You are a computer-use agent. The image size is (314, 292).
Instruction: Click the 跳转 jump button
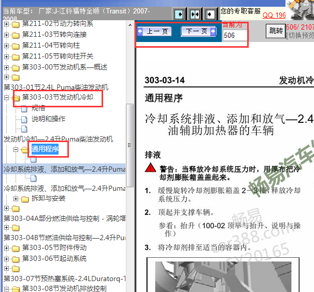pyautogui.click(x=276, y=31)
